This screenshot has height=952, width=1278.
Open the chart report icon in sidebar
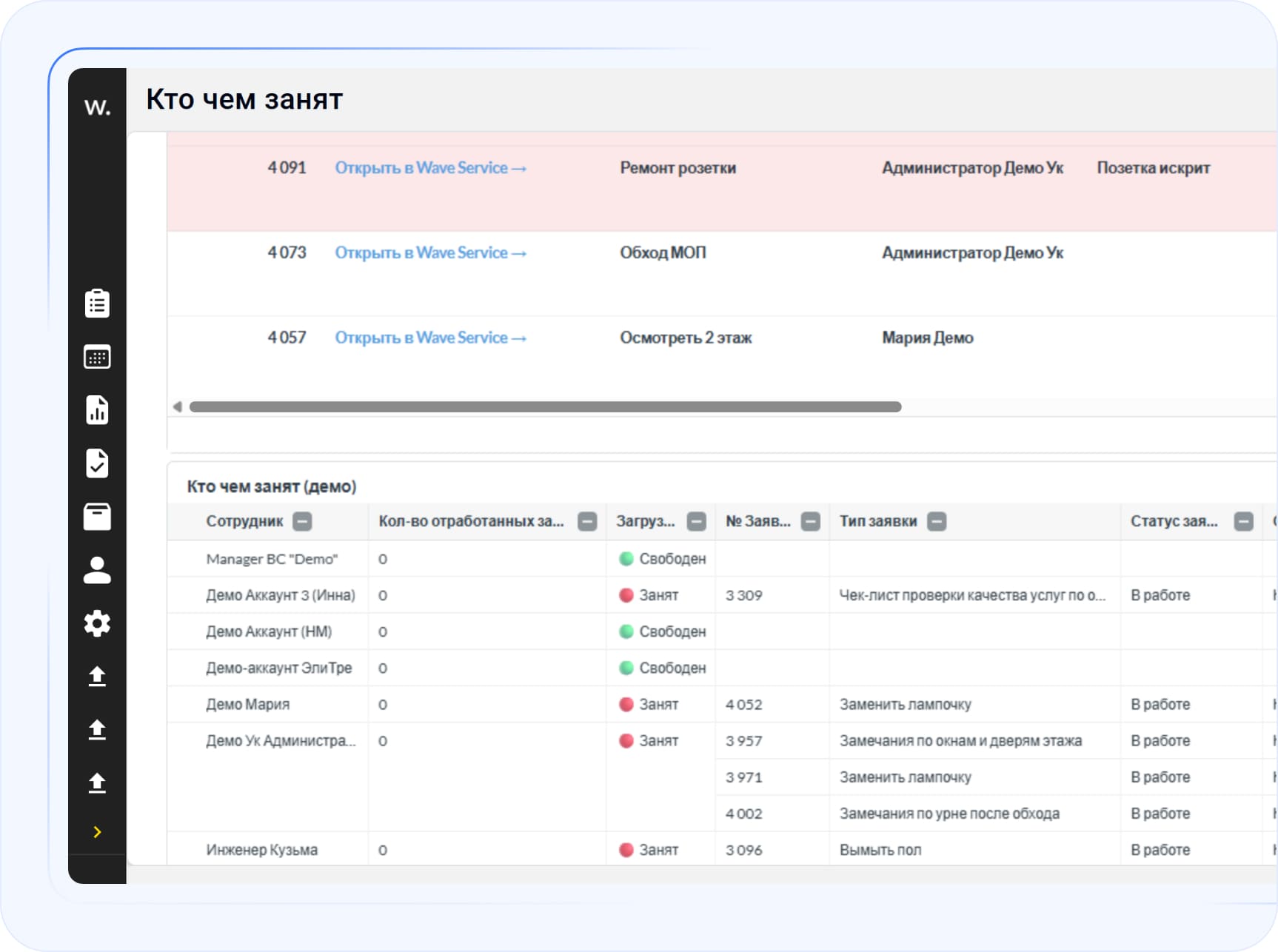pos(97,410)
